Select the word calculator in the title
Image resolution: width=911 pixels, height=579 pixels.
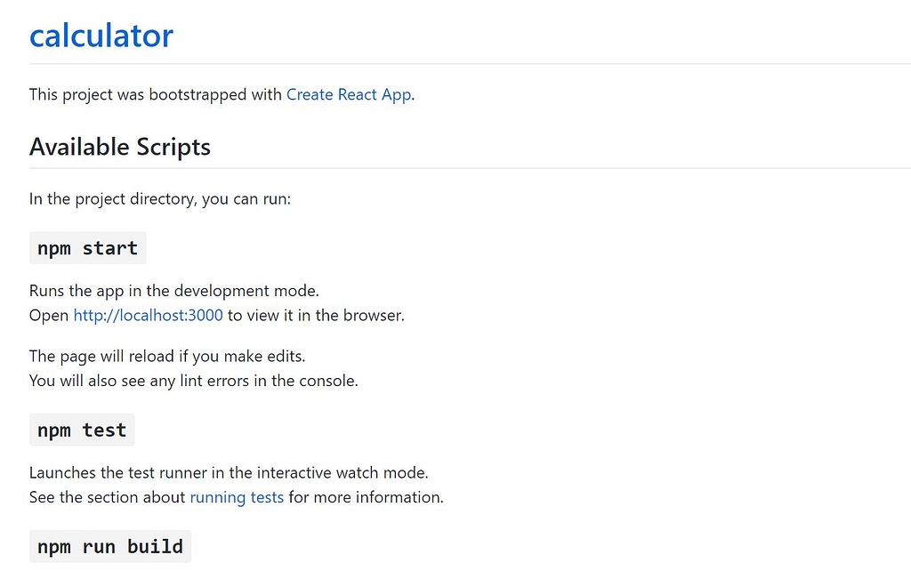point(101,36)
